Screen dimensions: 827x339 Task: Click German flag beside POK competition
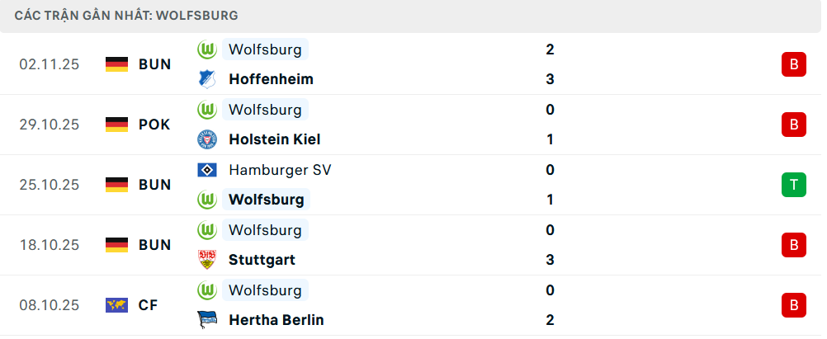117,125
